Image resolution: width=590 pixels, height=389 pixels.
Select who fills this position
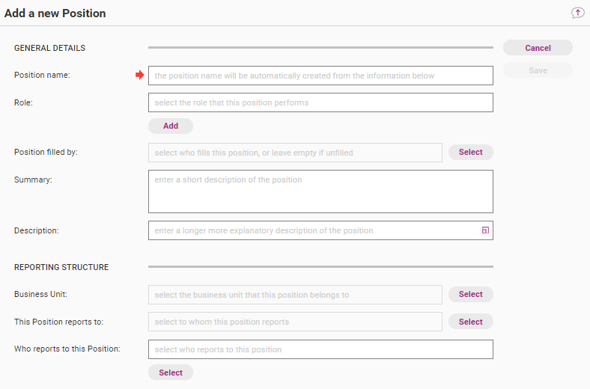[470, 152]
